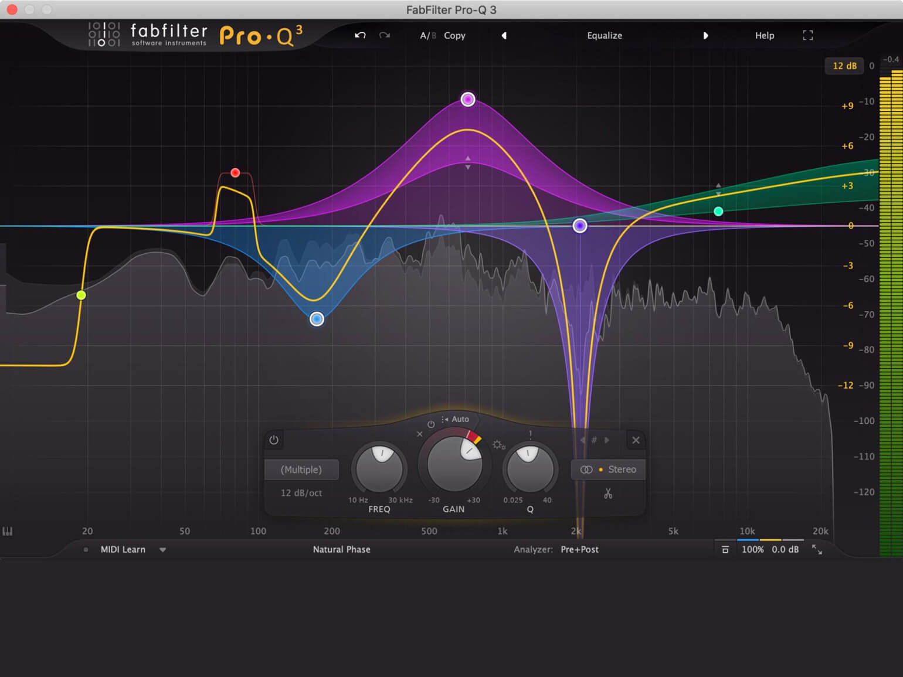Image resolution: width=903 pixels, height=677 pixels.
Task: Close the band controls panel
Action: [636, 440]
